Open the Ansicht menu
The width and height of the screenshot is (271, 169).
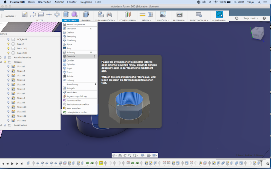tap(59, 2)
